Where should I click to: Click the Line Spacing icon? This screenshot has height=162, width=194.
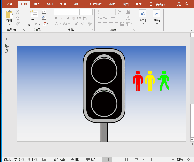coord(120,12)
